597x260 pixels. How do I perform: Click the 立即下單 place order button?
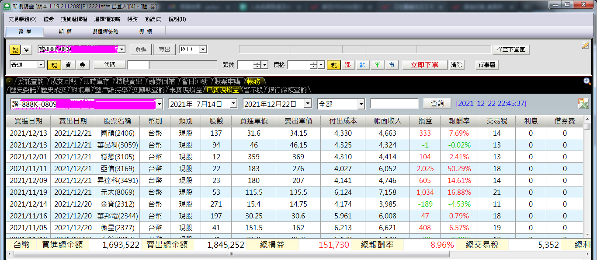tap(425, 65)
